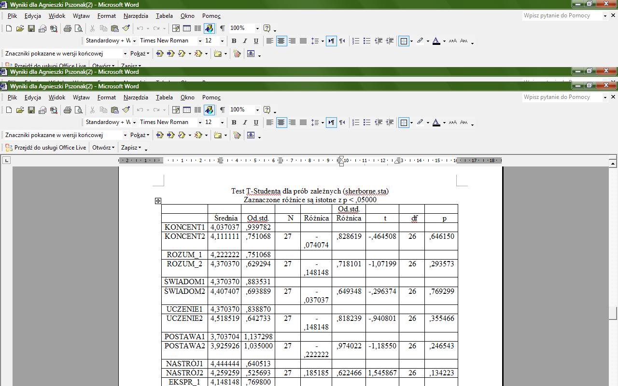Toggle Show/Hide paragraph marks in front window
Viewport: 618px width, 386px height.
pyautogui.click(x=222, y=110)
